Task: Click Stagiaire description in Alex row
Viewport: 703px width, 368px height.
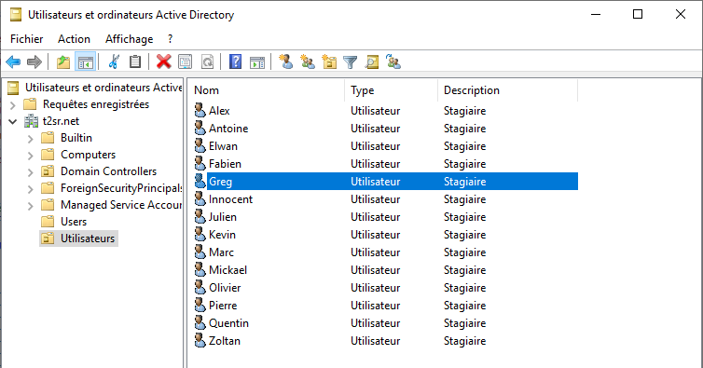Action: (x=464, y=111)
